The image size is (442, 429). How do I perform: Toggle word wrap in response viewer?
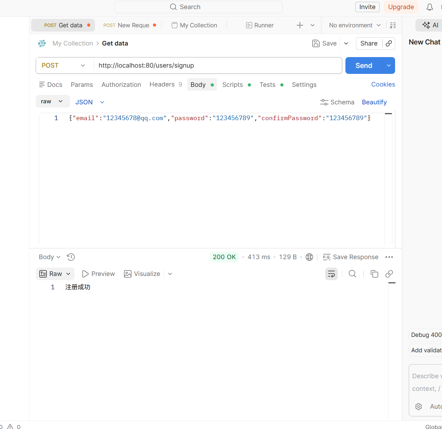[x=331, y=274]
